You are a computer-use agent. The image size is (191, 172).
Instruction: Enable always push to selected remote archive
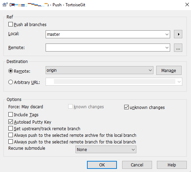(x=10, y=135)
